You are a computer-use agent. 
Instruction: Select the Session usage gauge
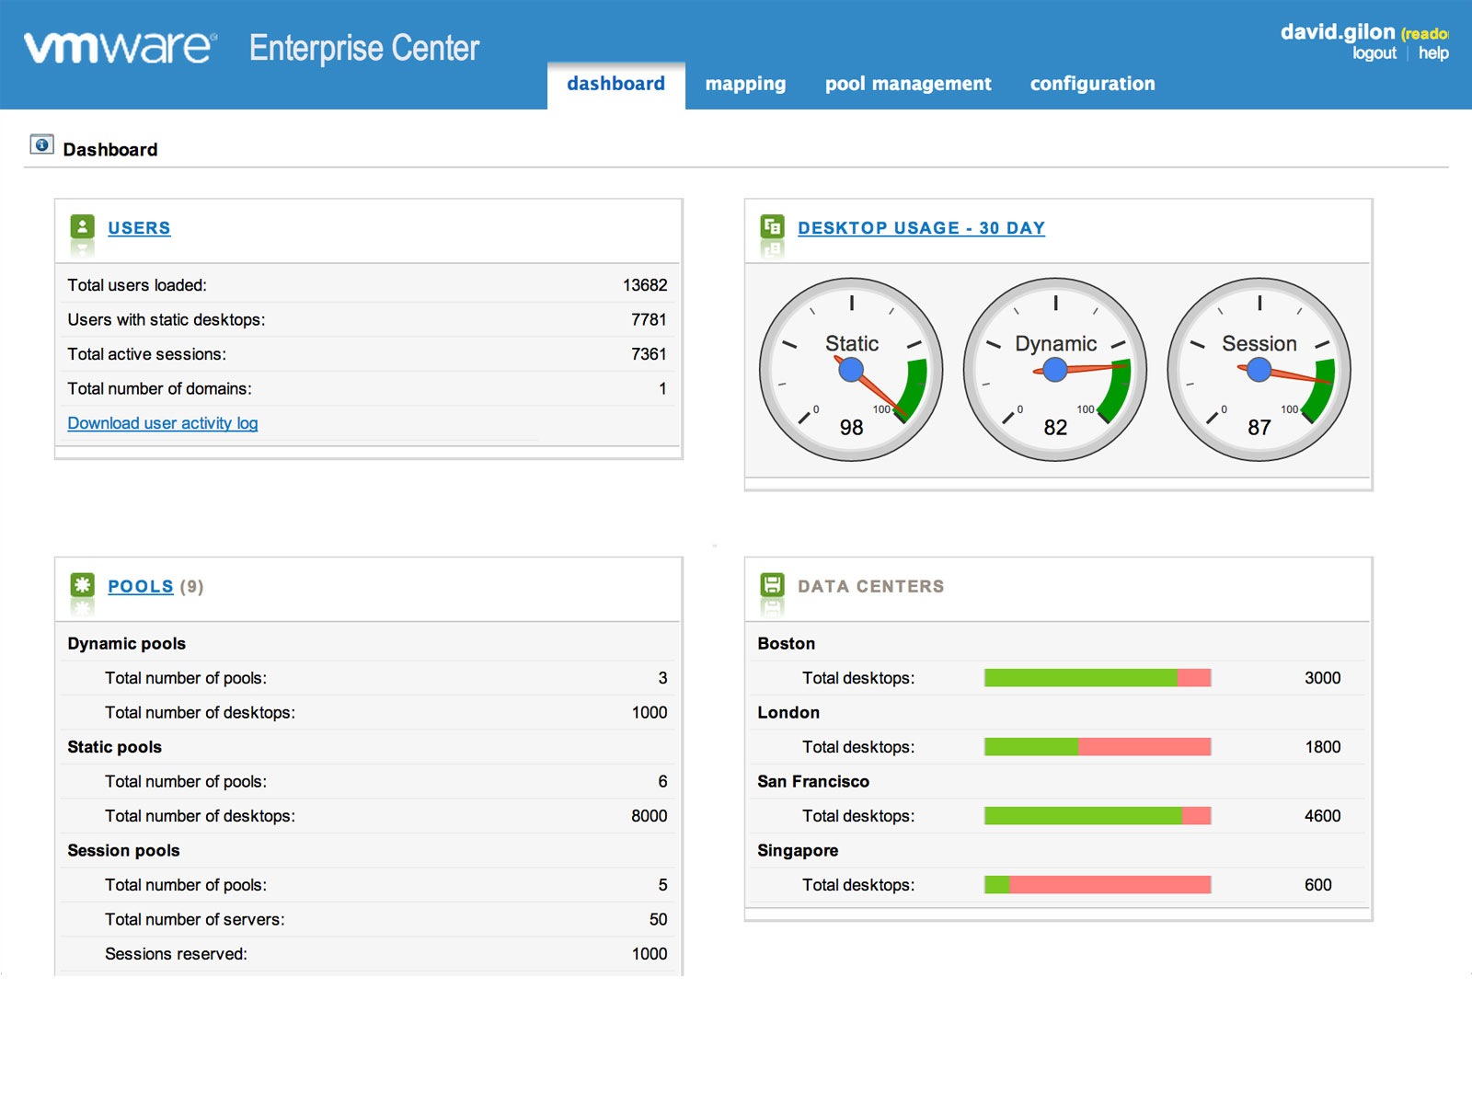click(x=1258, y=368)
